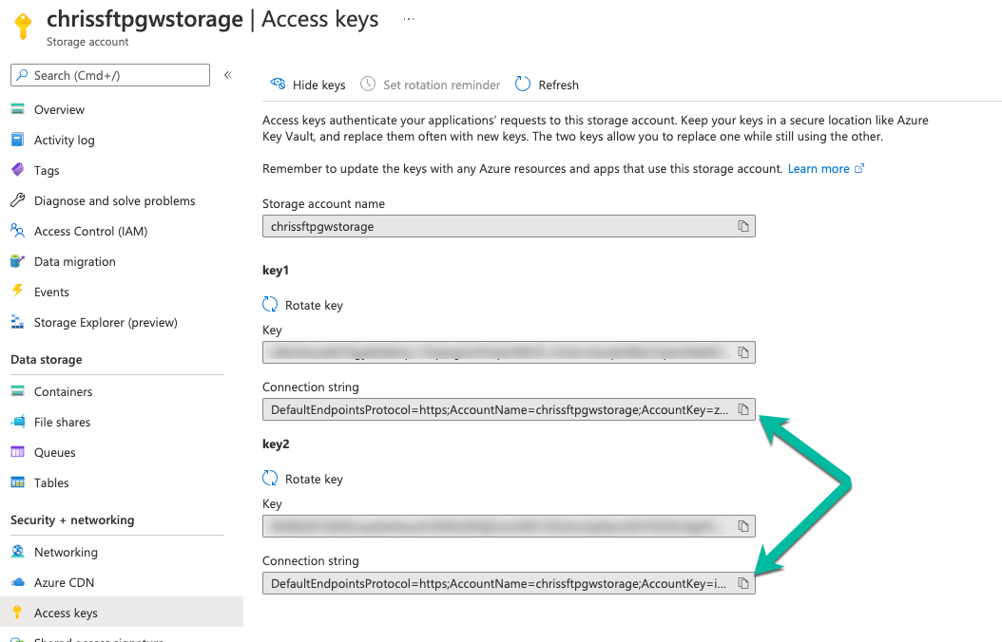This screenshot has height=642, width=1002.
Task: Click Hide keys to mask the keys
Action: (308, 85)
